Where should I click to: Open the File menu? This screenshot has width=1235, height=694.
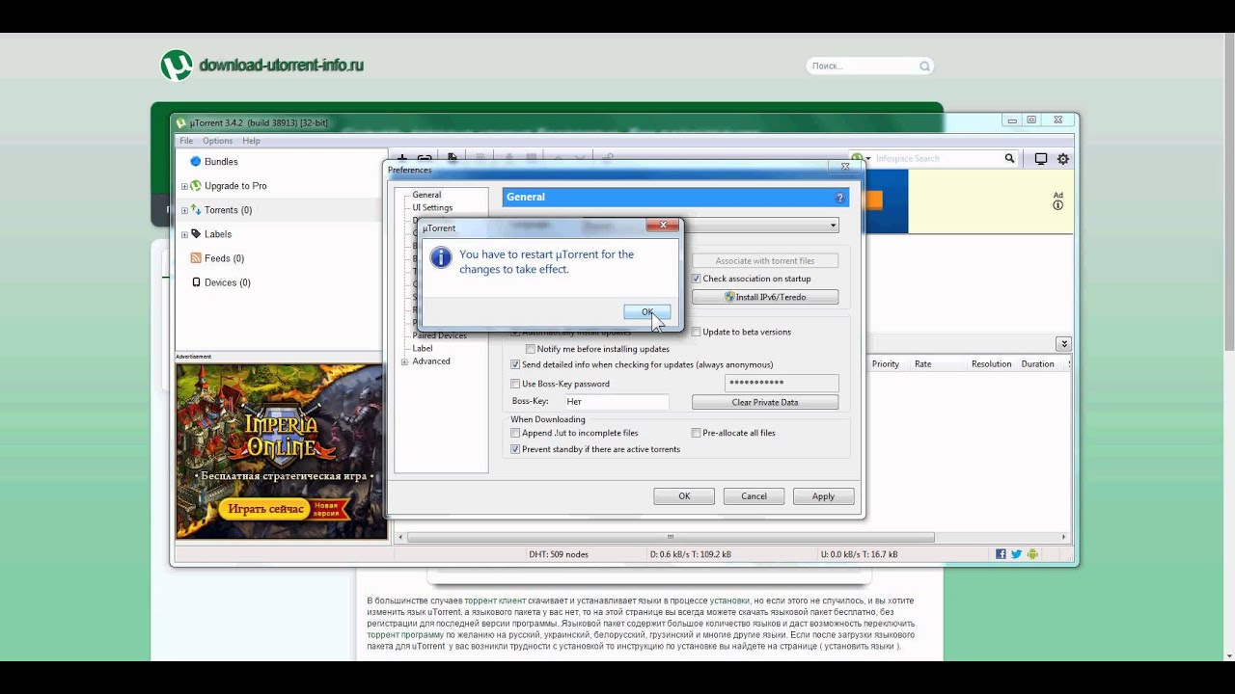(x=186, y=141)
